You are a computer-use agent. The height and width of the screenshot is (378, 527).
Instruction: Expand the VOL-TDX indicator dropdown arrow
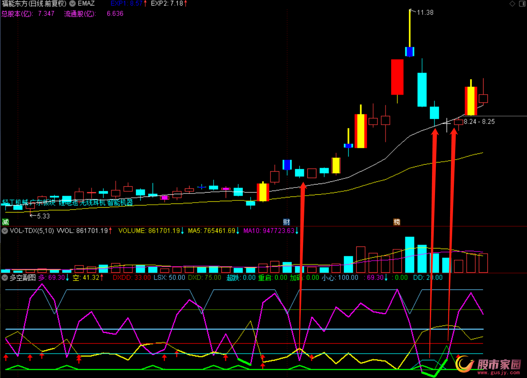click(5, 231)
